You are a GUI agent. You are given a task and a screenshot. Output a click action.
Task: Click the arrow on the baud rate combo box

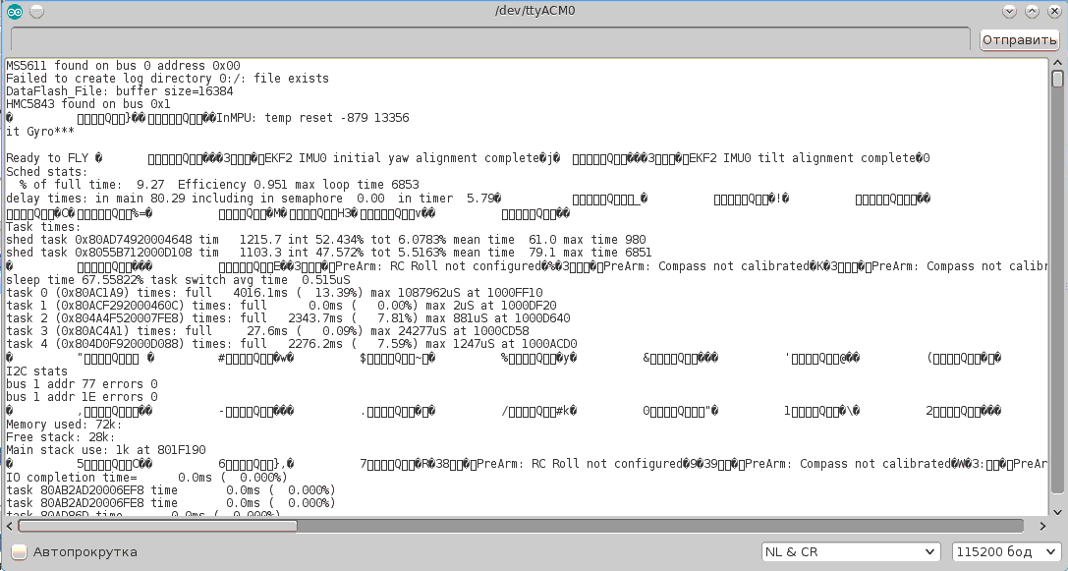1049,552
